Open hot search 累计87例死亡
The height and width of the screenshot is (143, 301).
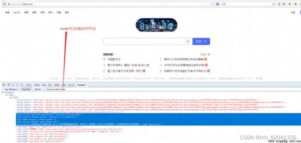pyautogui.click(x=128, y=65)
